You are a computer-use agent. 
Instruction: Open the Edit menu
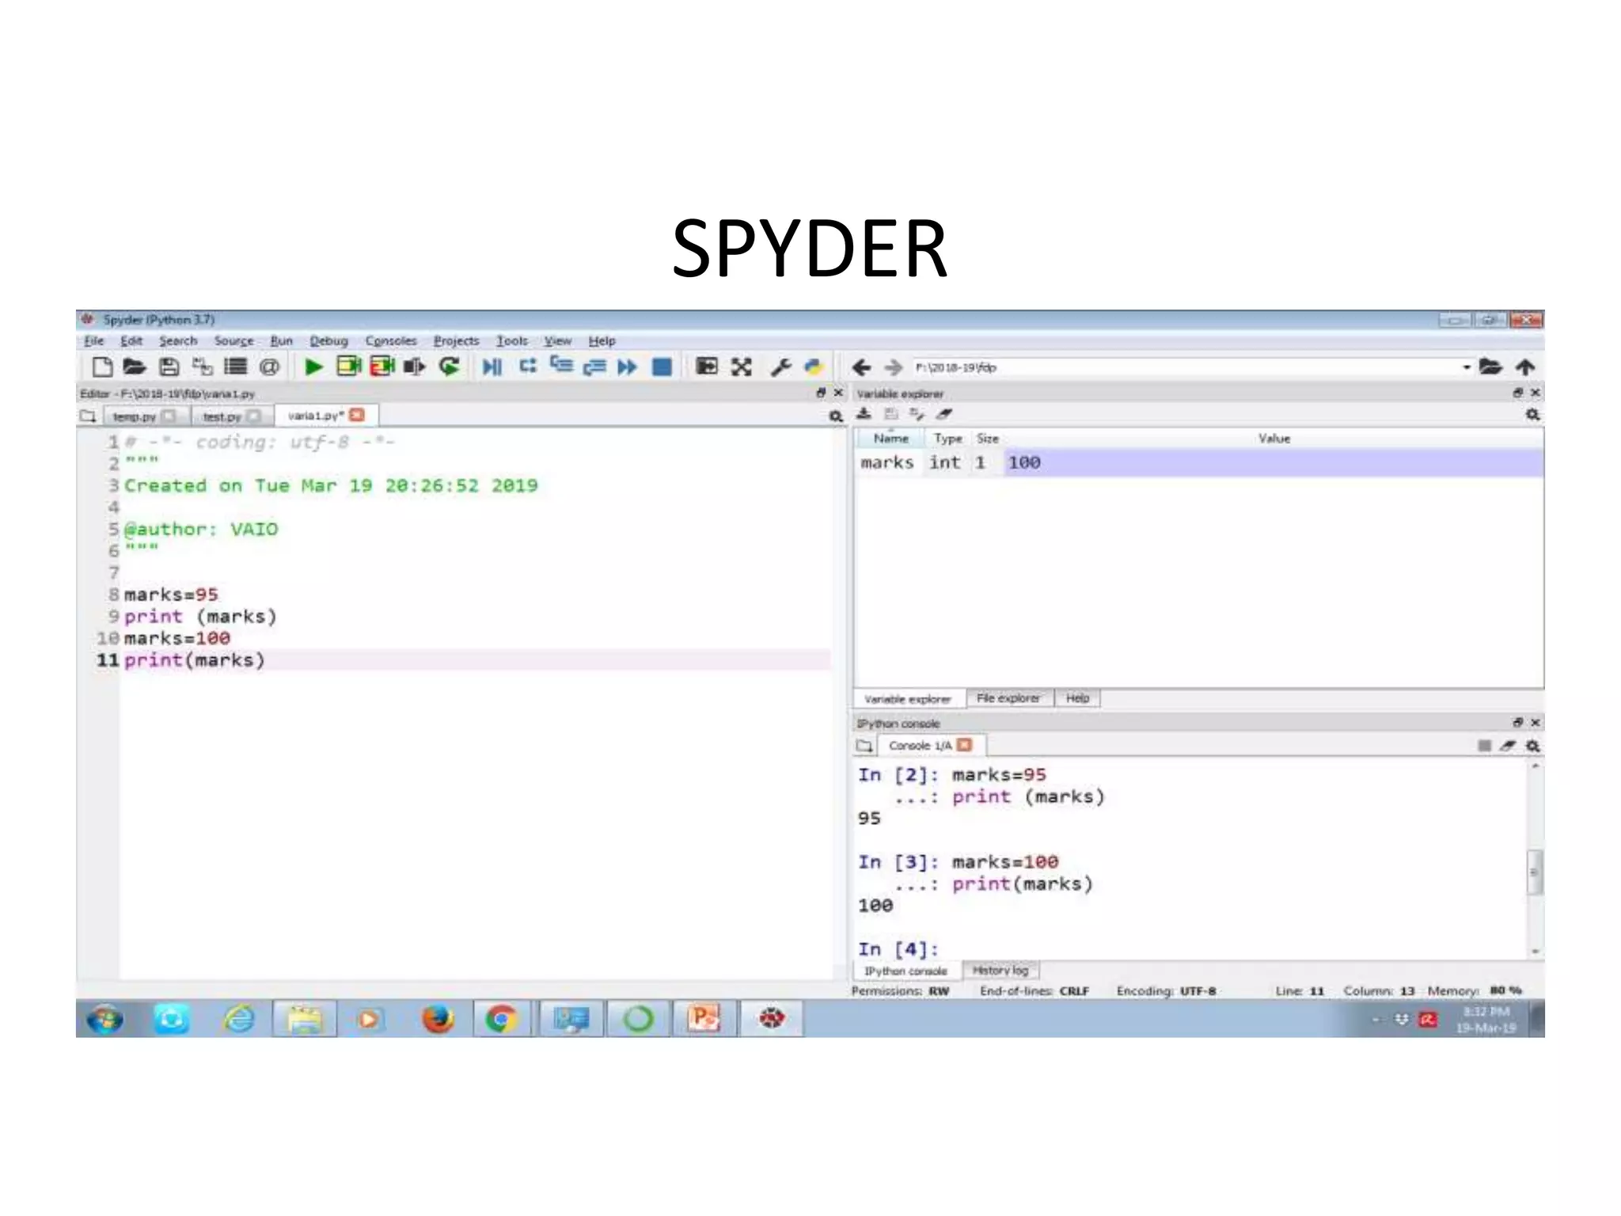[x=131, y=340]
